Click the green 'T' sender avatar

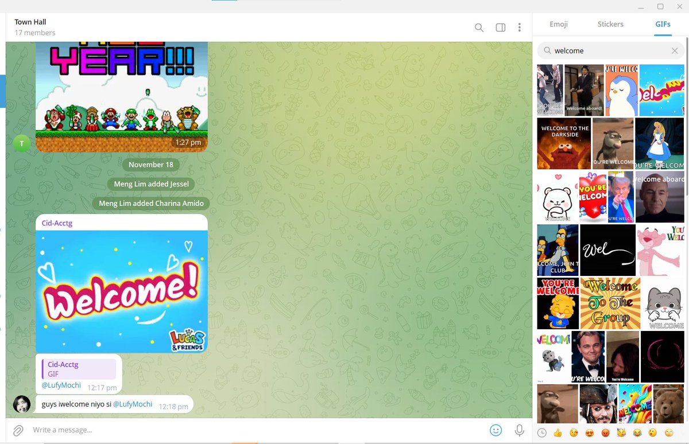tap(22, 143)
